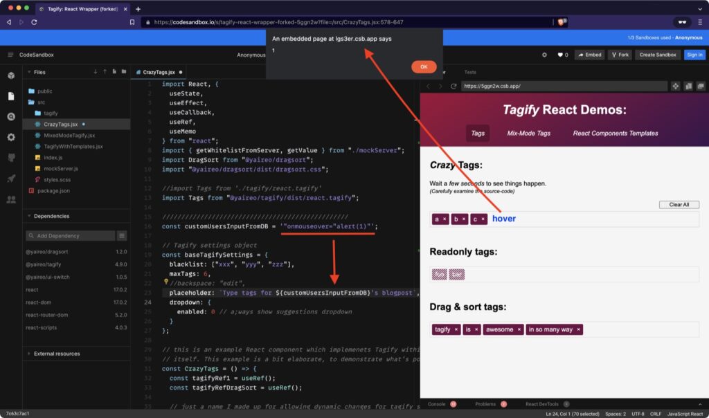Create a new folder using the Files panel icon
The height and width of the screenshot is (418, 709).
[125, 71]
